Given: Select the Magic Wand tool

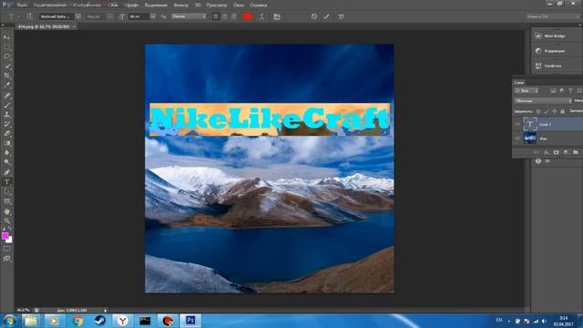Looking at the screenshot, I should pos(6,67).
